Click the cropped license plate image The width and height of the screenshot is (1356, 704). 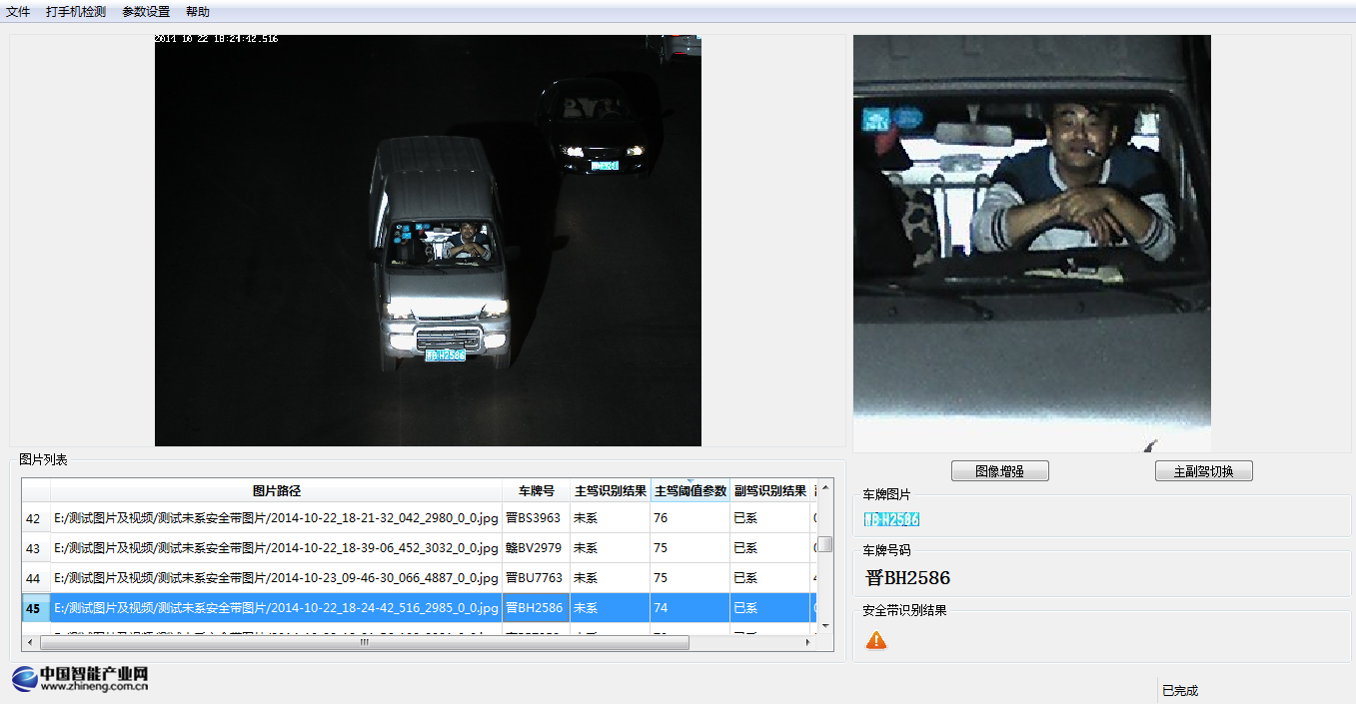tap(891, 519)
